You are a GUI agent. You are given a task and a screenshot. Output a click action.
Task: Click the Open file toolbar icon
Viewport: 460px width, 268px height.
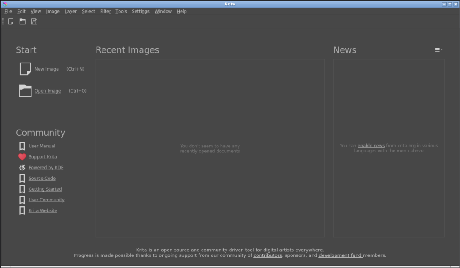pos(22,22)
